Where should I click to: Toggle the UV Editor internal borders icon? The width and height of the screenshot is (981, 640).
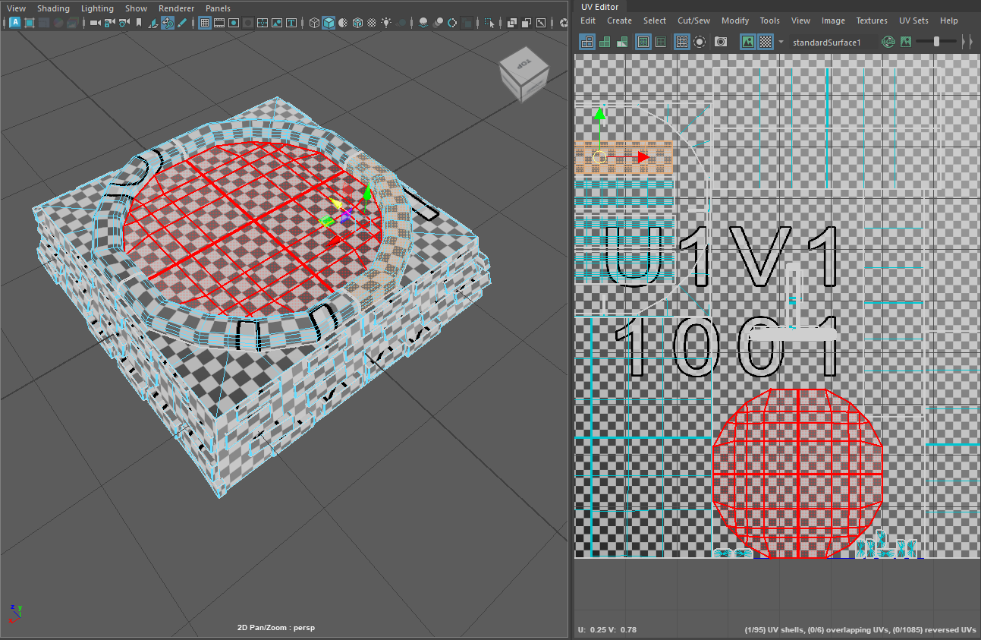pyautogui.click(x=662, y=42)
